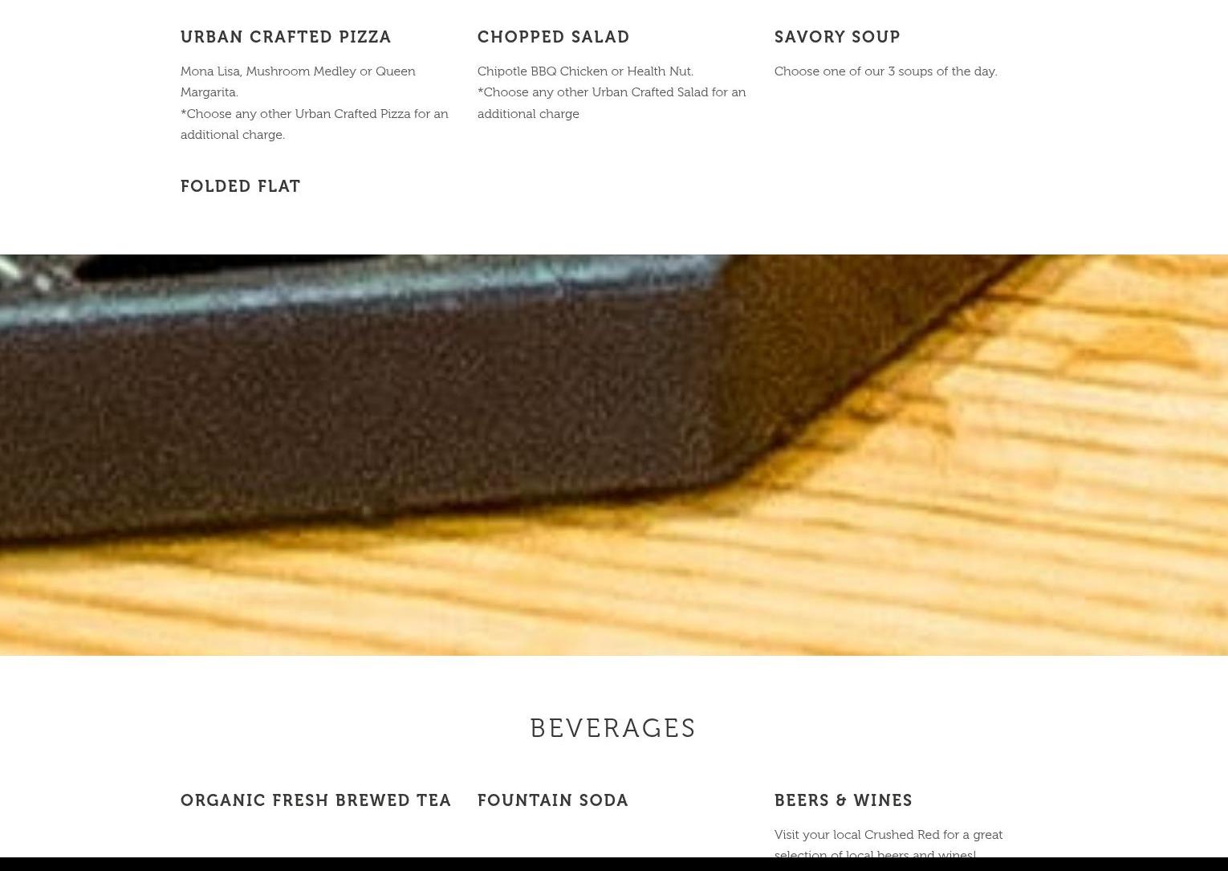The image size is (1228, 871).
Task: Select the Beers & Wines heading
Action: (844, 800)
